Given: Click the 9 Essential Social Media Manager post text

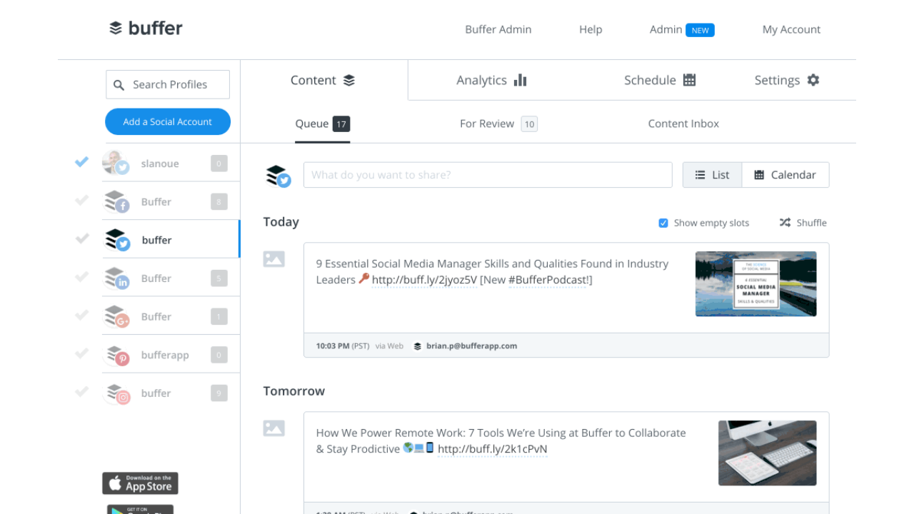Looking at the screenshot, I should pos(493,271).
